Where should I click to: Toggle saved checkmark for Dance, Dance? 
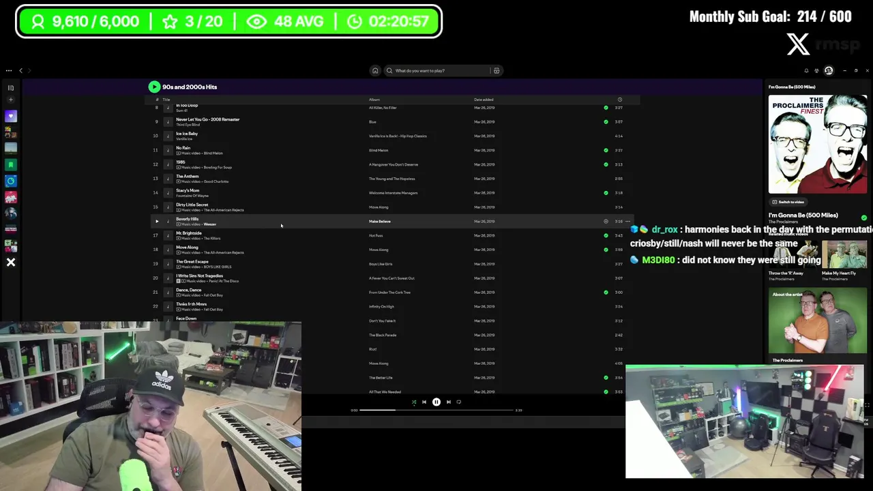(x=606, y=292)
